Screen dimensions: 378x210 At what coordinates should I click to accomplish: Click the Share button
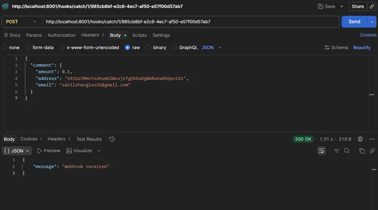tap(358, 7)
